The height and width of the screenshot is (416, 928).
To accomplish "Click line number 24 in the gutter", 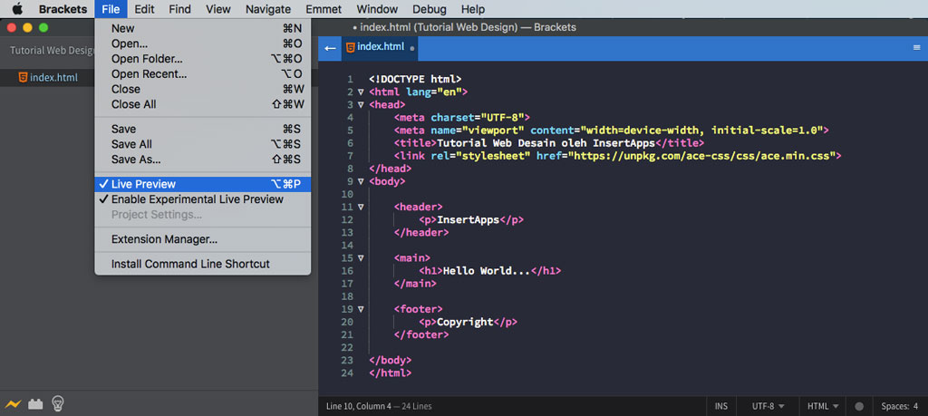I will tap(347, 372).
